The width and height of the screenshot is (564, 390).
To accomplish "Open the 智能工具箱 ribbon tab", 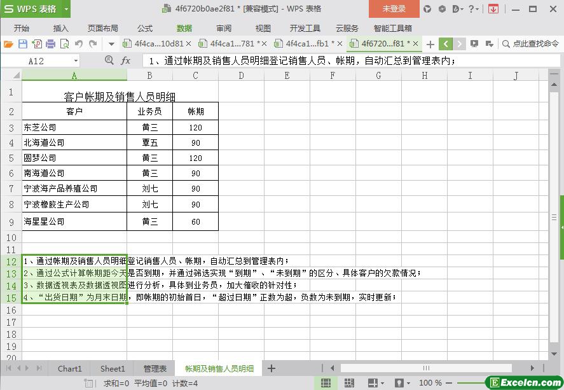I will (x=393, y=29).
